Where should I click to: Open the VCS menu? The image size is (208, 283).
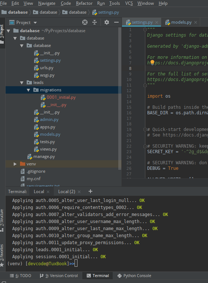click(129, 3)
